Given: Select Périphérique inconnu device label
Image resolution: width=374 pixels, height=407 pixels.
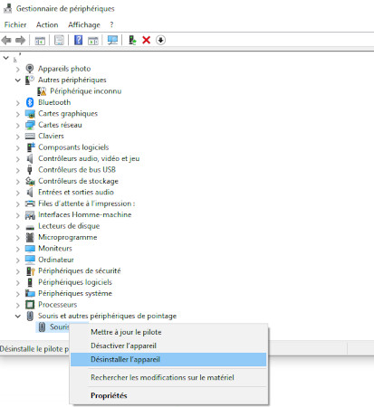Looking at the screenshot, I should [x=86, y=91].
